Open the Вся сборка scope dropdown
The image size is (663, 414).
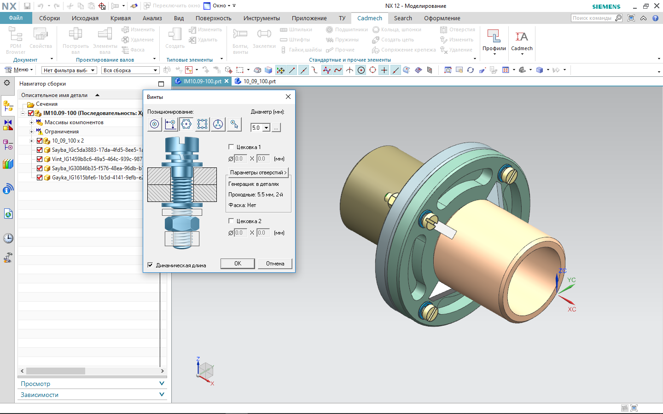[x=155, y=70]
